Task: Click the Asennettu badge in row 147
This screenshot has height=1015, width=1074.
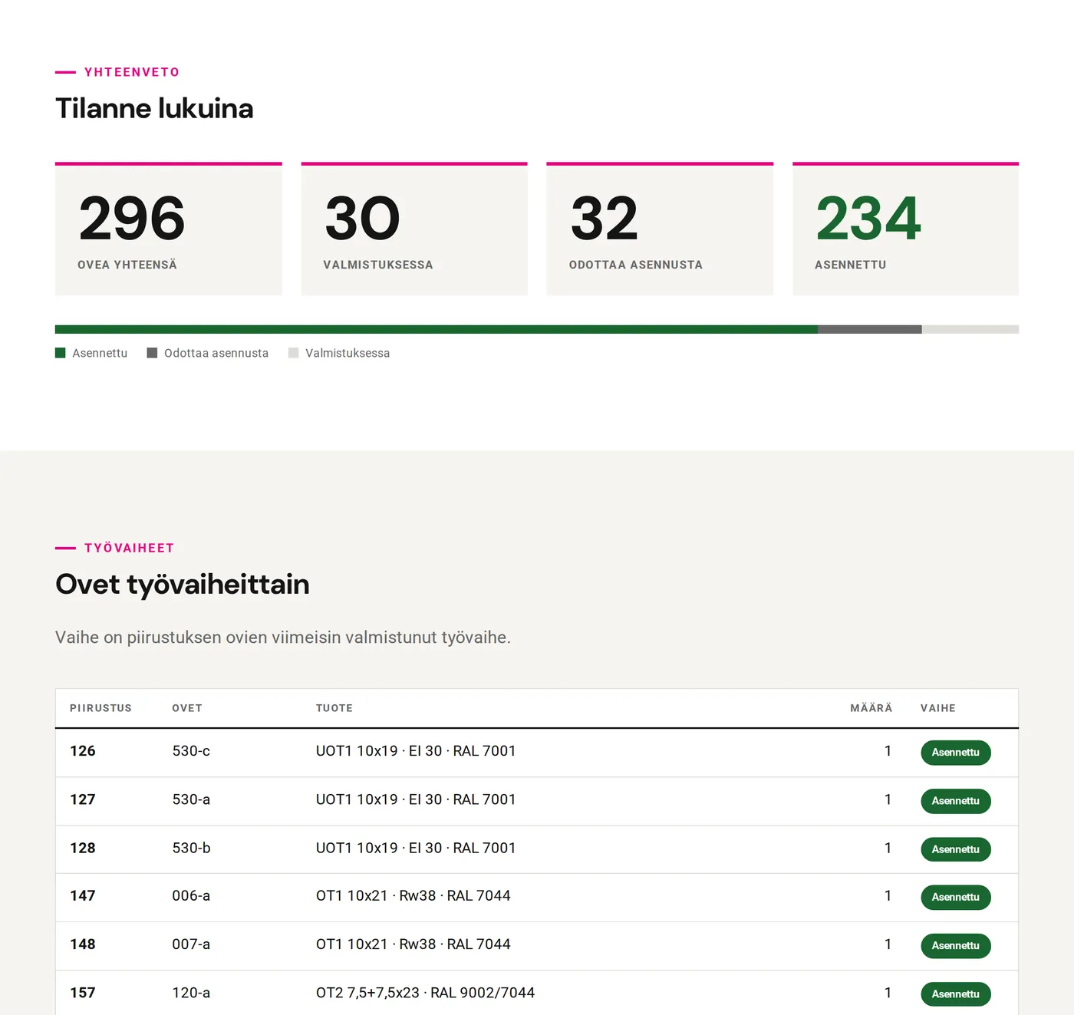Action: [956, 898]
